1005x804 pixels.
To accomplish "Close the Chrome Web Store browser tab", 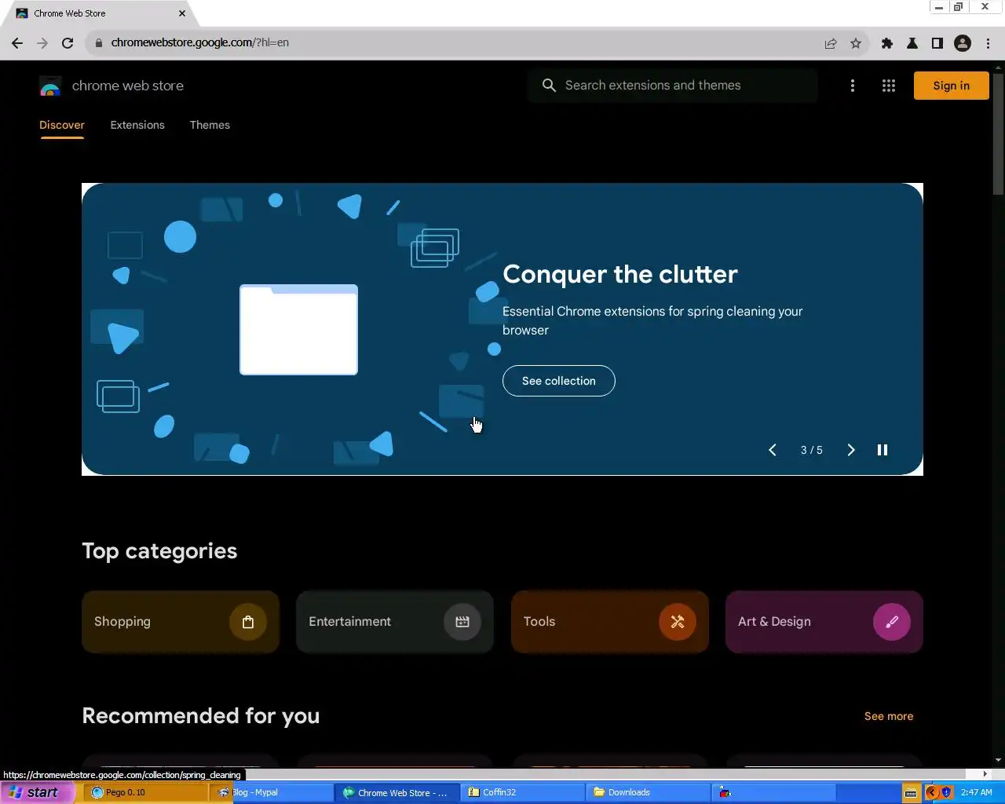I will 182,13.
